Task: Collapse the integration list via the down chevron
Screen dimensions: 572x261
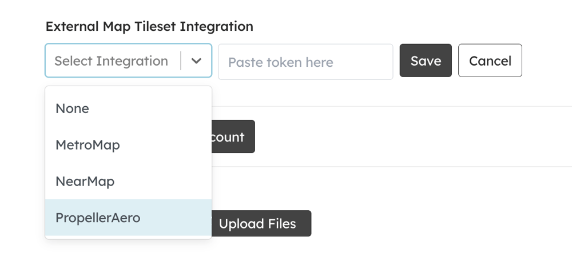Action: [196, 61]
